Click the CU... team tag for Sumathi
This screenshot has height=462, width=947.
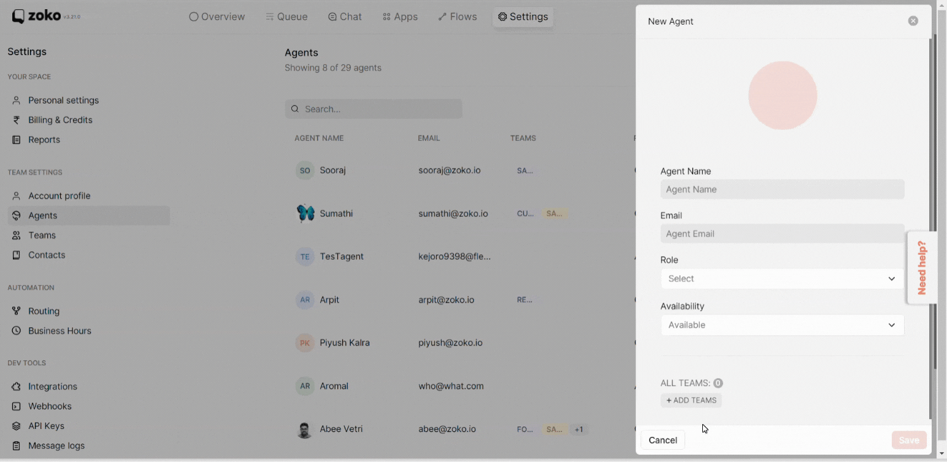click(x=525, y=214)
